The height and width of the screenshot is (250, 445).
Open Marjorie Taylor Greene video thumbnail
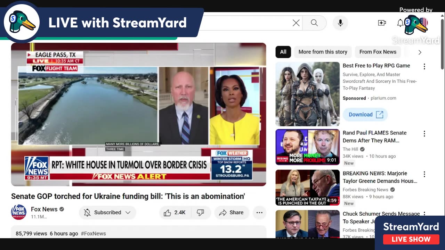point(308,187)
